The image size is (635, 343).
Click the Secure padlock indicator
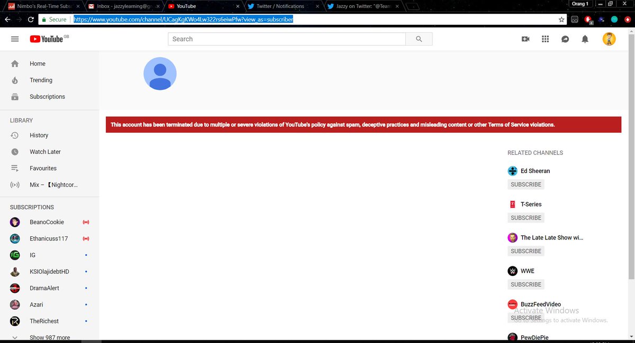coord(55,20)
